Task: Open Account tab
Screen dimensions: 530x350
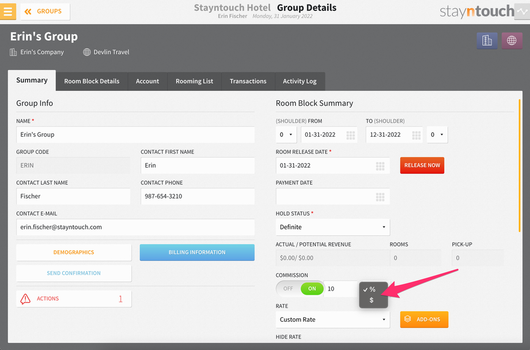Action: point(147,81)
